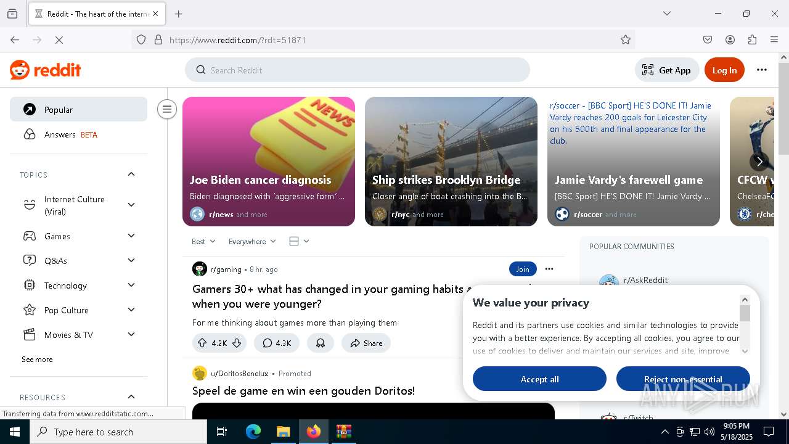Viewport: 789px width, 444px height.
Task: Select Popular in the sidebar
Action: (x=78, y=109)
